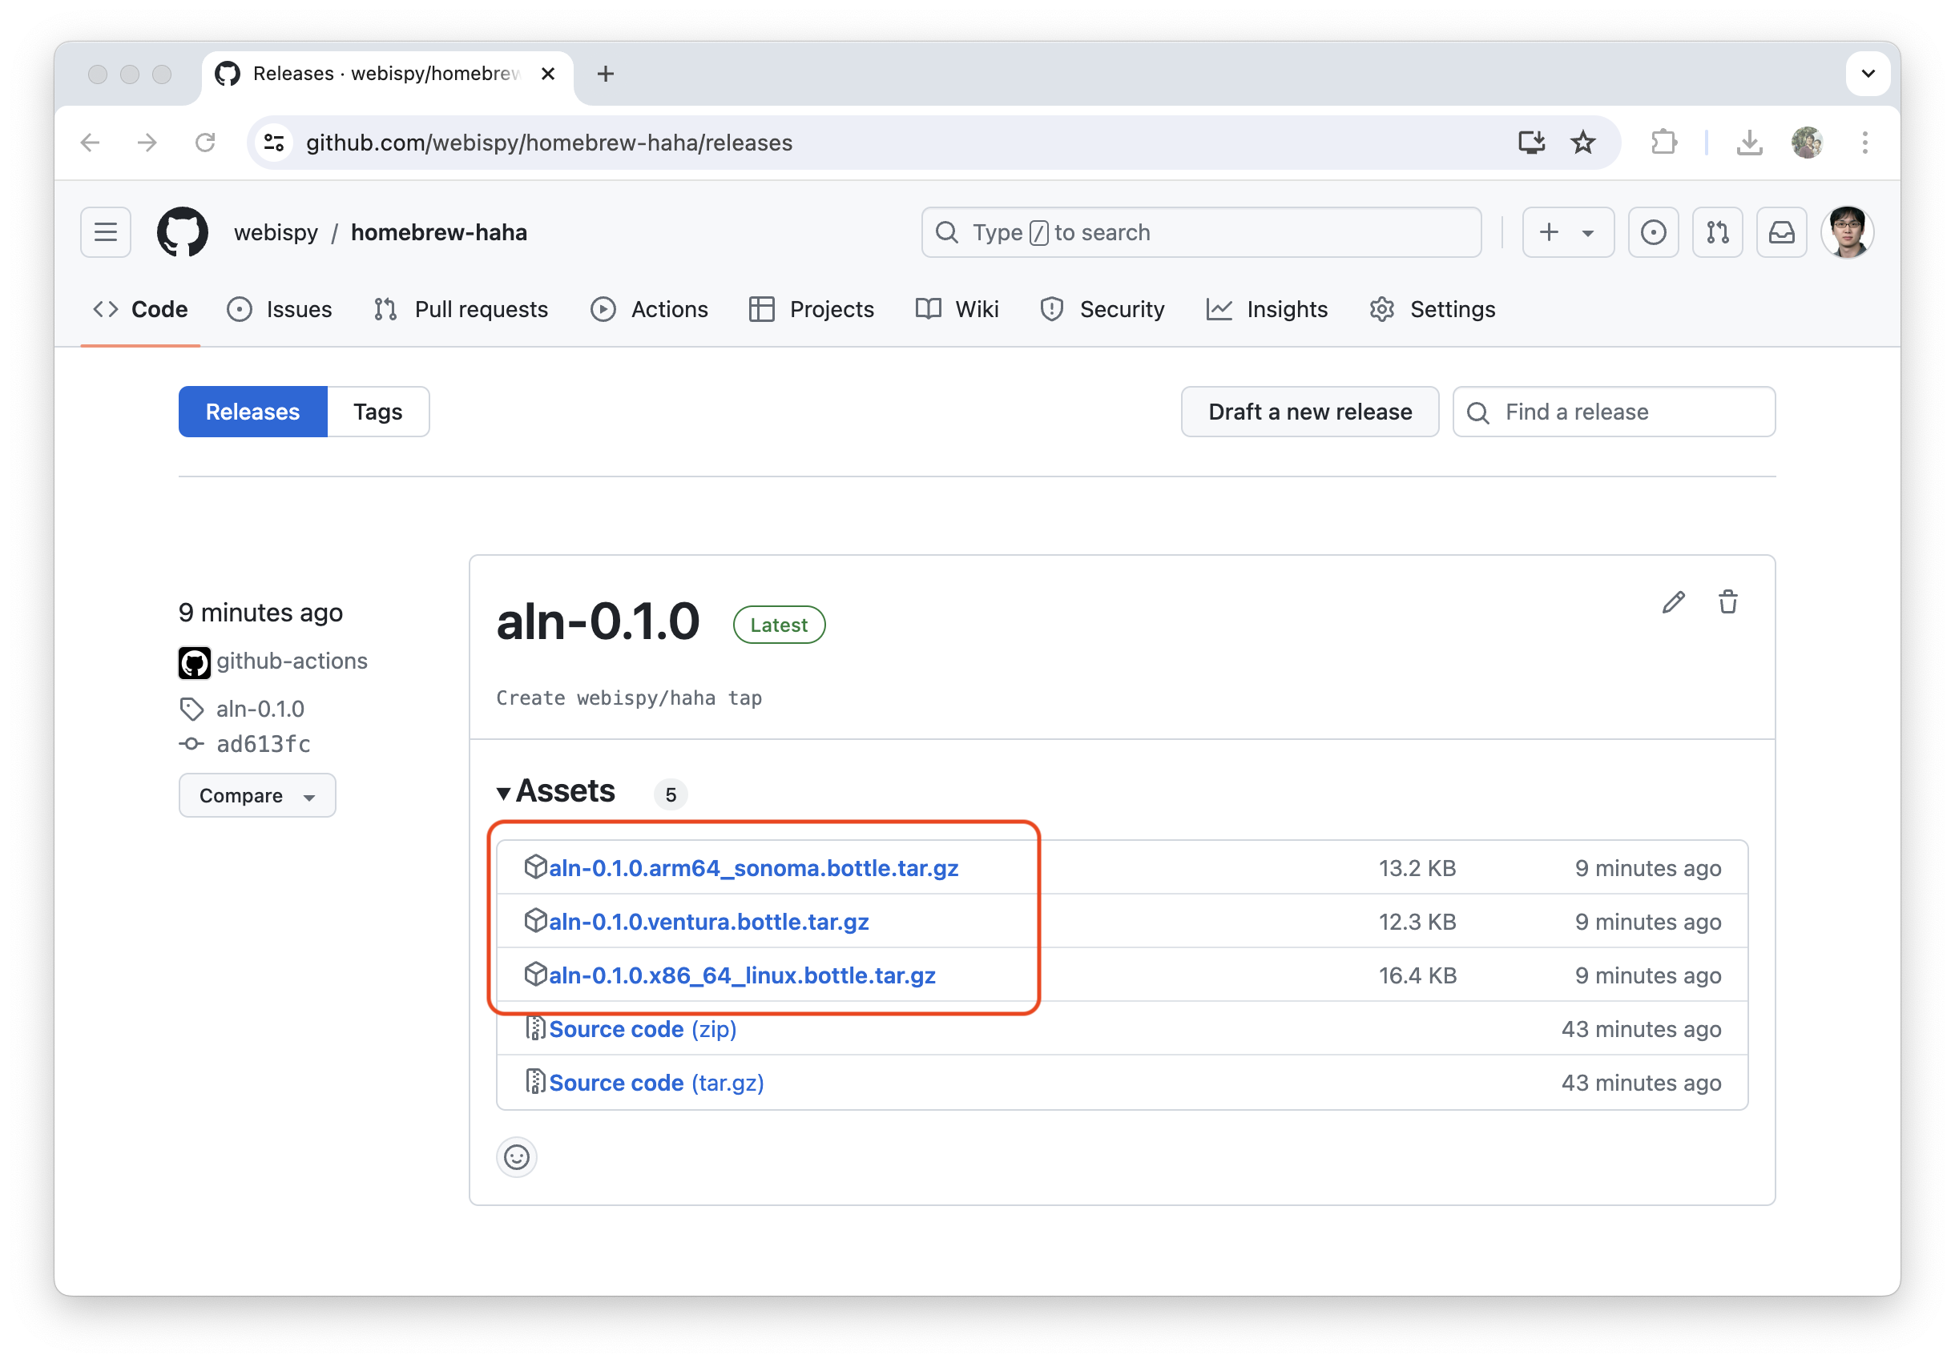Click the 16.4 KB size text
The image size is (1955, 1363).
1417,975
